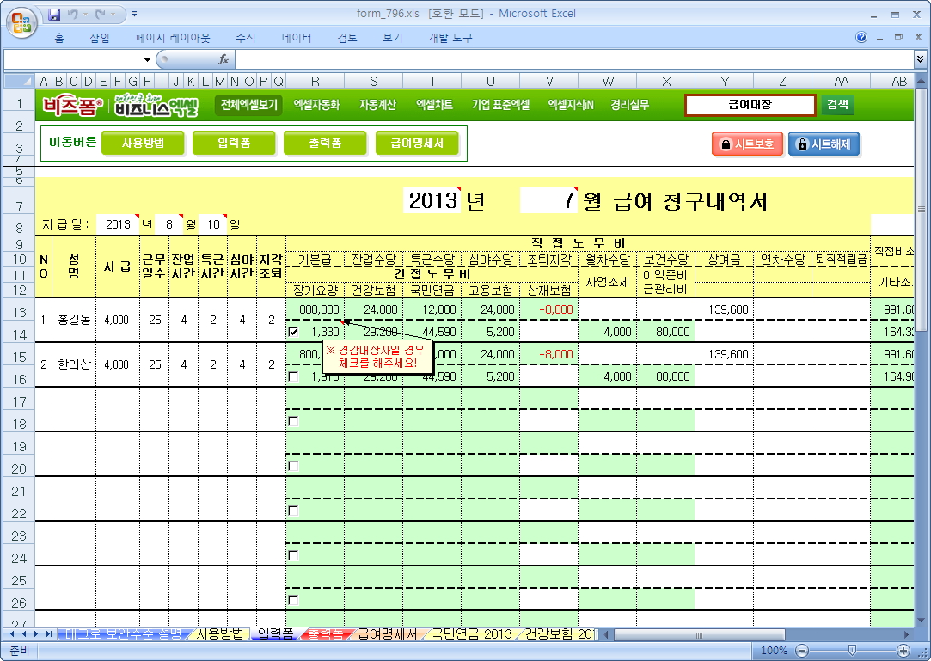This screenshot has width=931, height=661.
Task: Click the zoom in plus button
Action: pyautogui.click(x=903, y=651)
